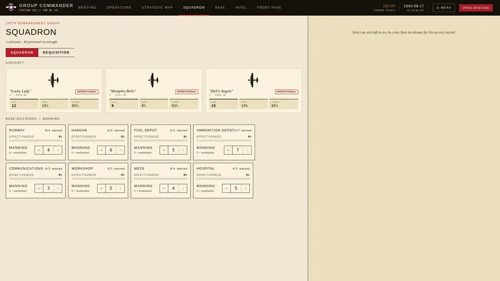Decrease Workshop manning with minus button
This screenshot has height=281, width=500.
(x=101, y=188)
